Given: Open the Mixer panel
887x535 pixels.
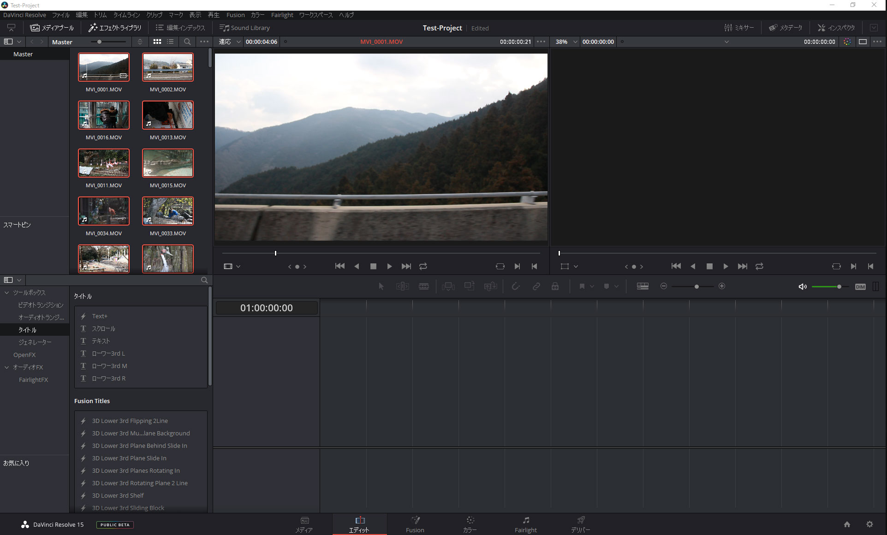Looking at the screenshot, I should click(739, 28).
